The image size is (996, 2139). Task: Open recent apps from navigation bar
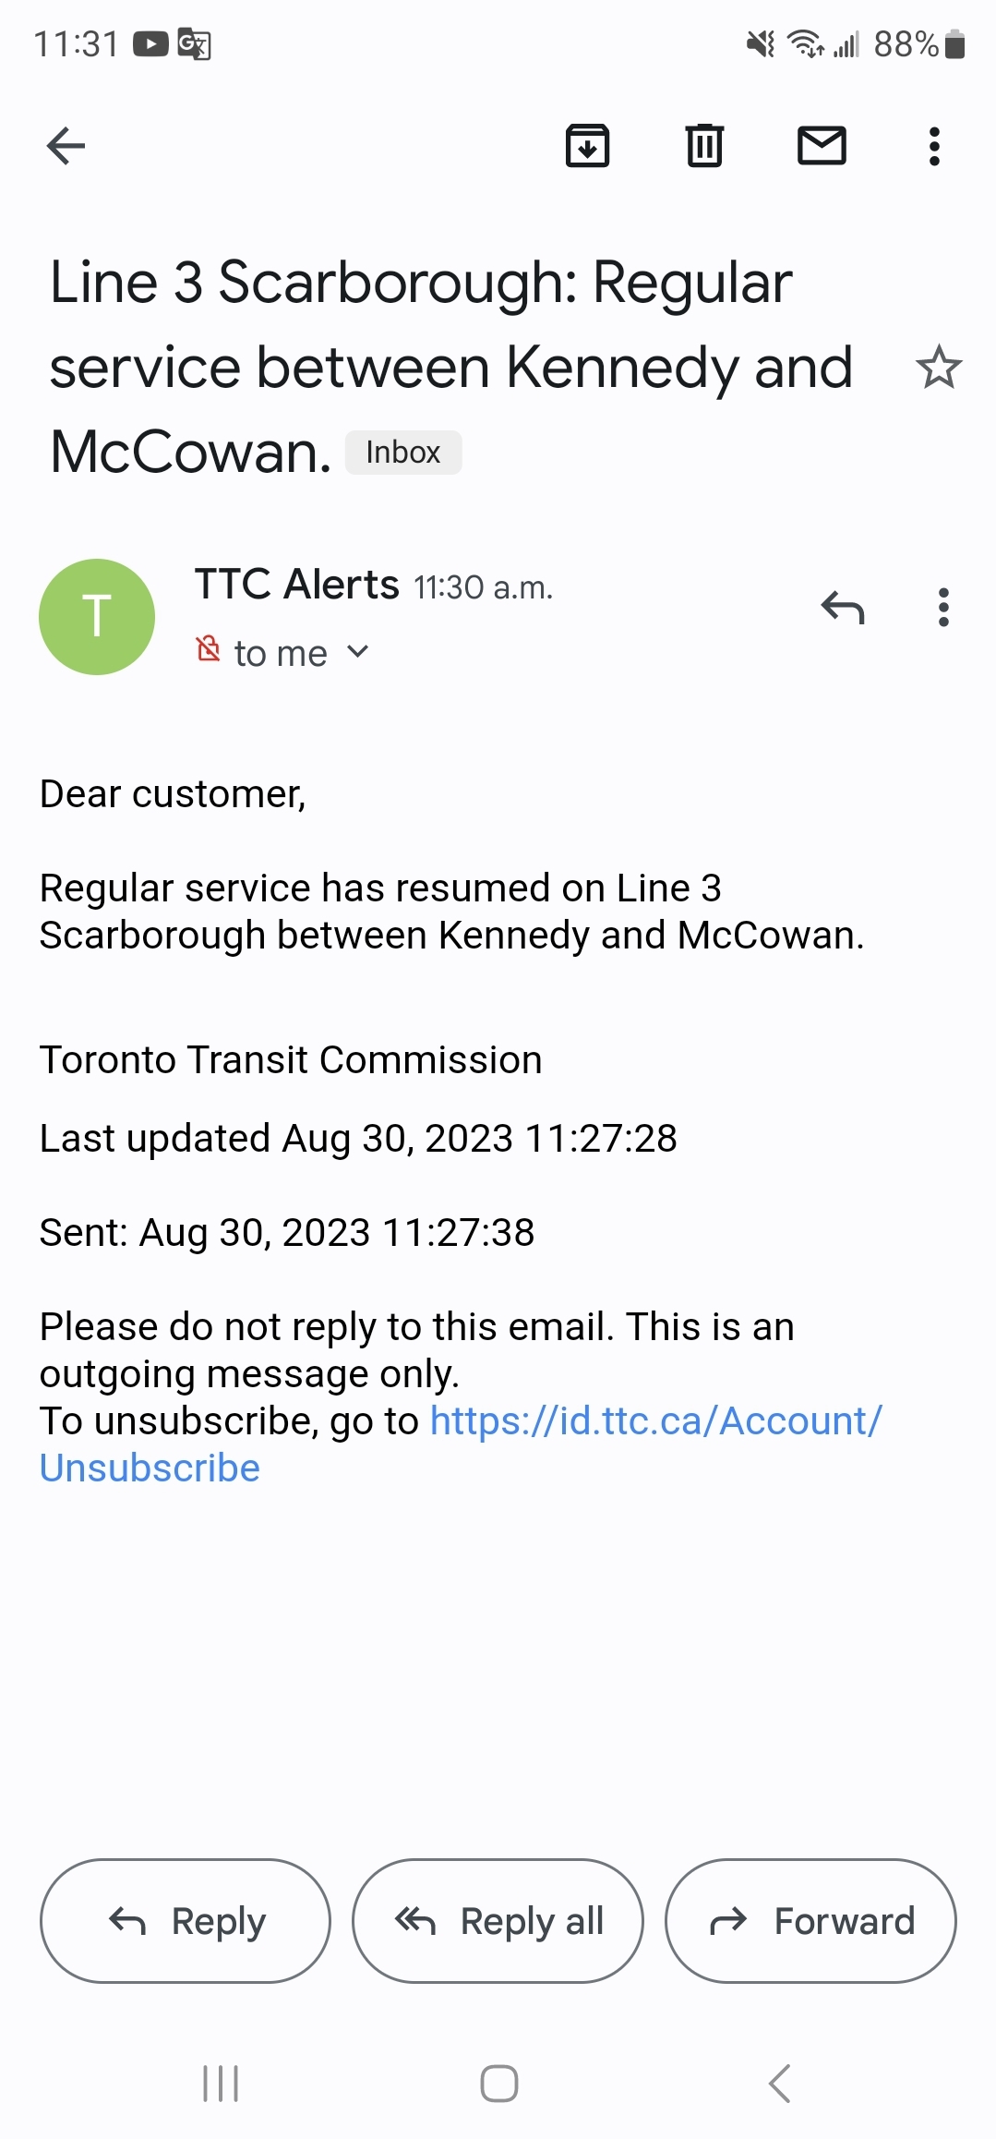point(221,2084)
